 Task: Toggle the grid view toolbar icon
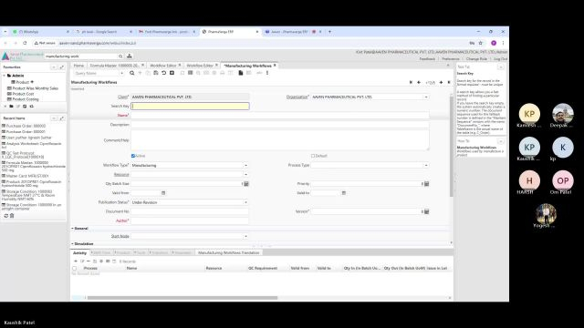pos(191,73)
